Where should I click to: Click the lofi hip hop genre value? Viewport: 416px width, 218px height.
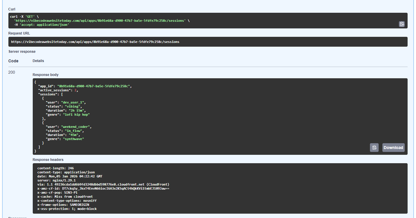click(76, 115)
